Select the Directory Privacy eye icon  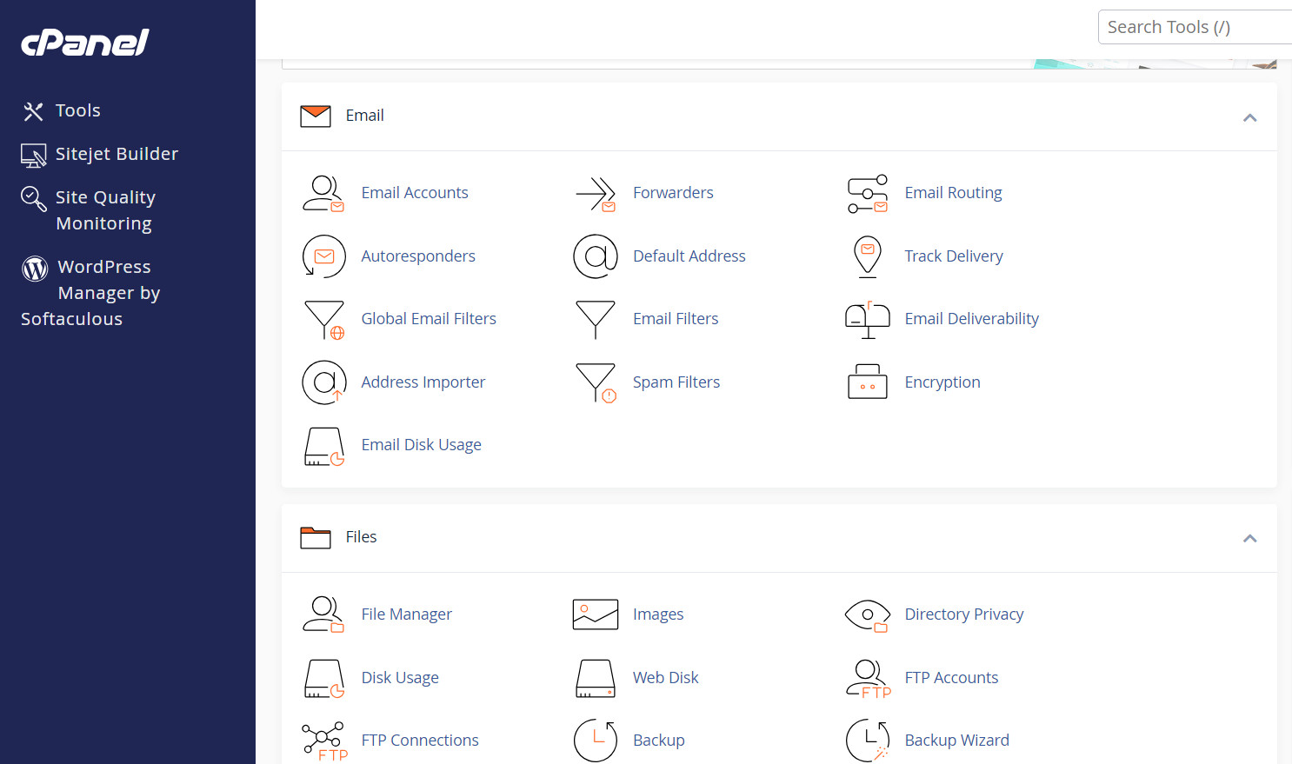[867, 615]
